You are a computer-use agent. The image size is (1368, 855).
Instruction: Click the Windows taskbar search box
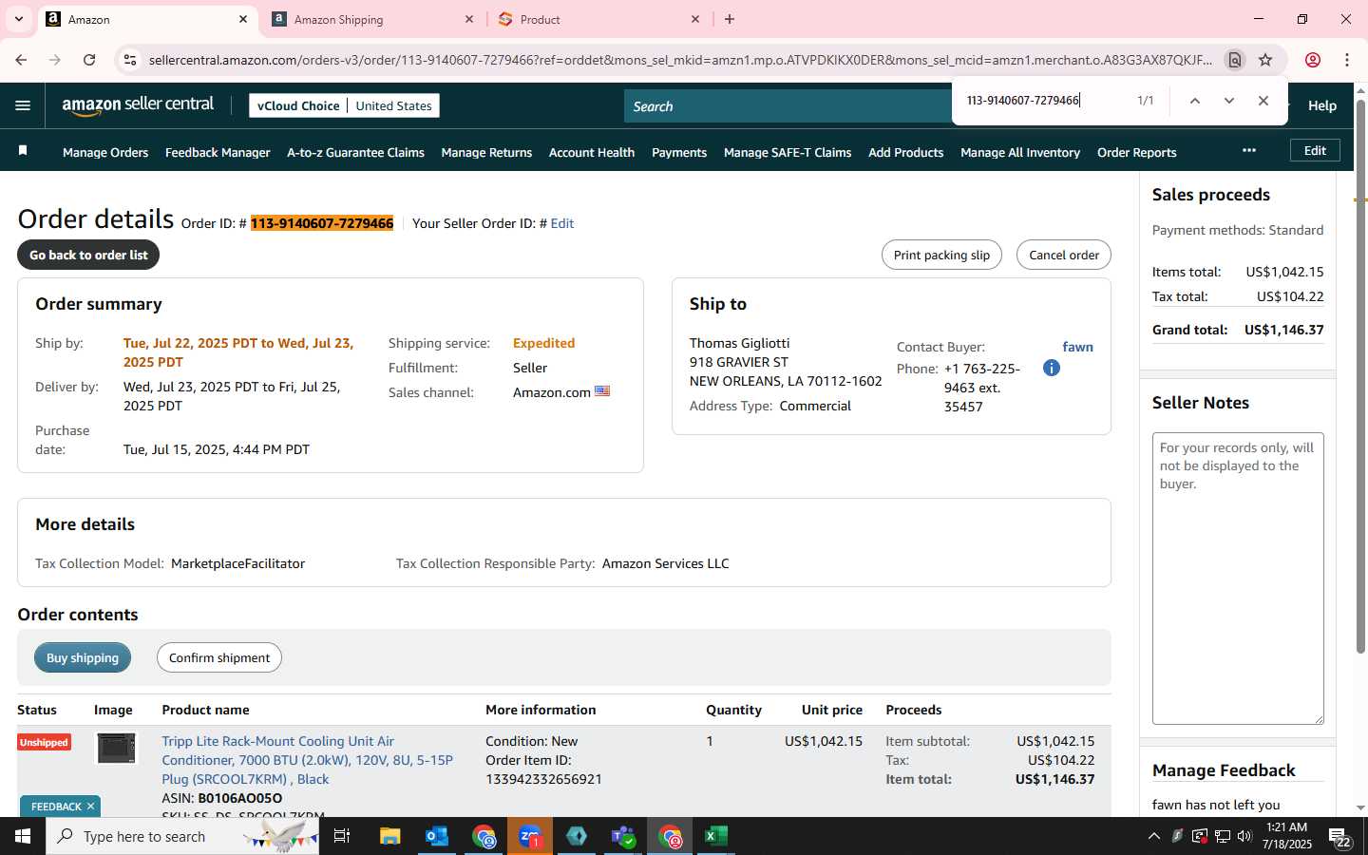(182, 836)
